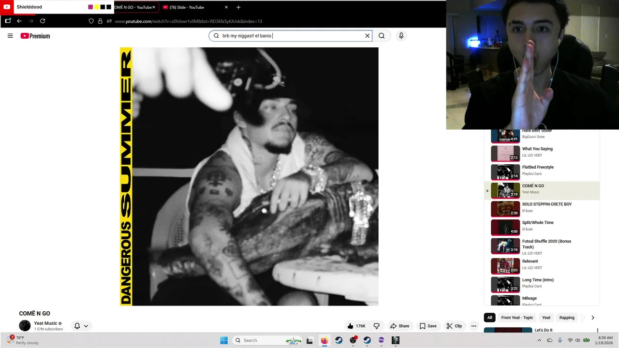This screenshot has width=619, height=348.
Task: Reload the current YouTube page
Action: [43, 21]
